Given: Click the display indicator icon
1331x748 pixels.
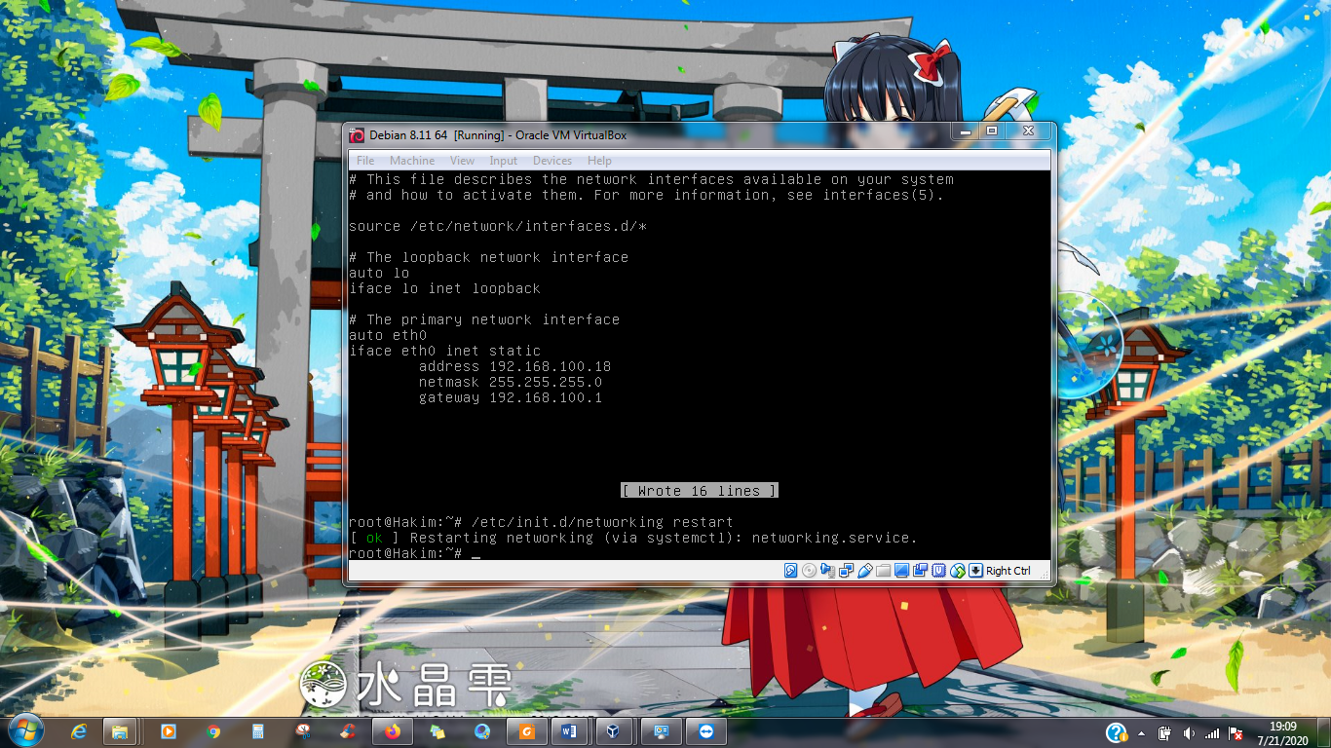Looking at the screenshot, I should (x=901, y=571).
